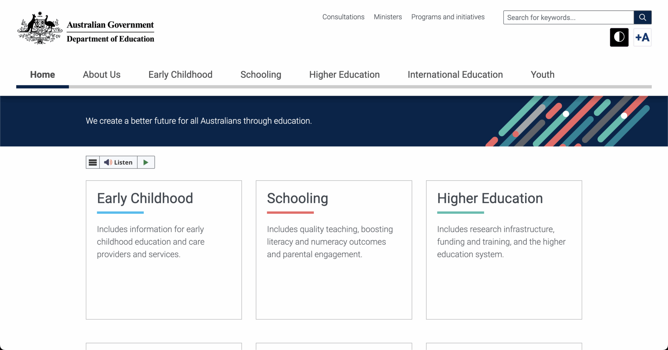Follow the Consultations link

click(343, 17)
